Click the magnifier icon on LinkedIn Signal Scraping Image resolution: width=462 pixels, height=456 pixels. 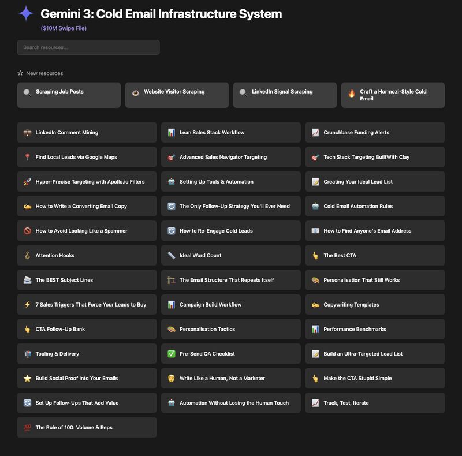pos(243,93)
